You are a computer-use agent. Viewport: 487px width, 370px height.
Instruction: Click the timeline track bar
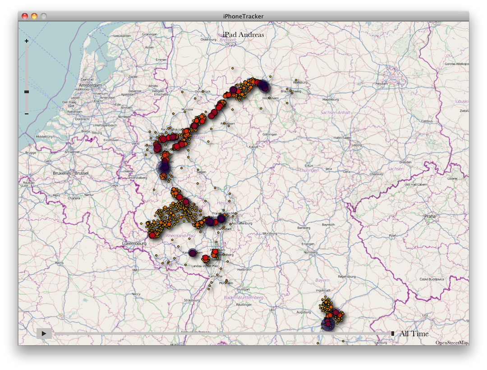pyautogui.click(x=222, y=334)
